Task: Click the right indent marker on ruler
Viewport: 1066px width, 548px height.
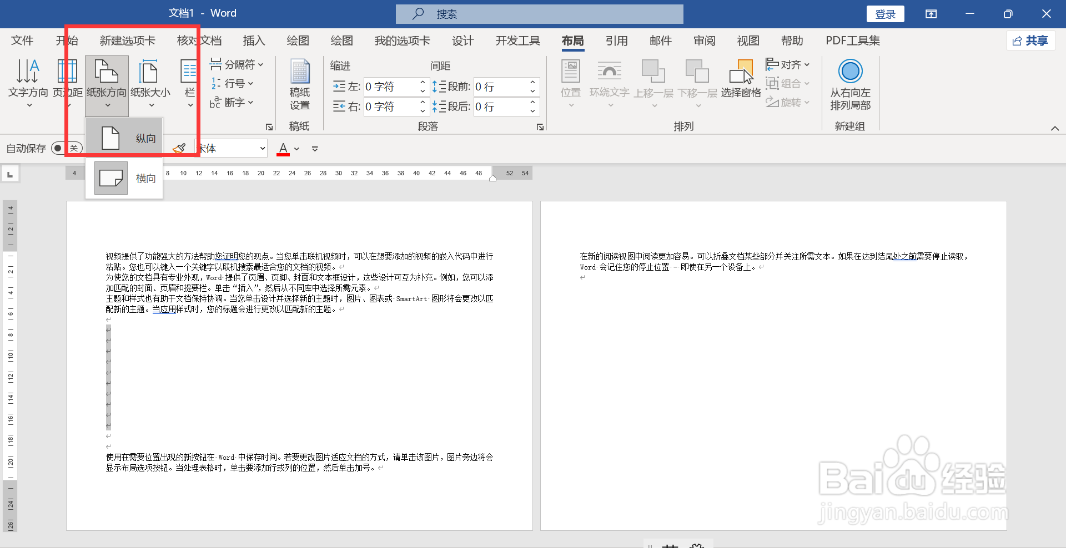Action: click(x=492, y=177)
